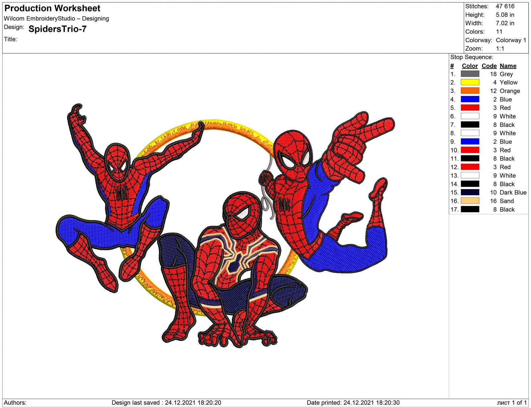The height and width of the screenshot is (408, 531).
Task: Select the Blue swatch at stop 4
Action: click(470, 99)
